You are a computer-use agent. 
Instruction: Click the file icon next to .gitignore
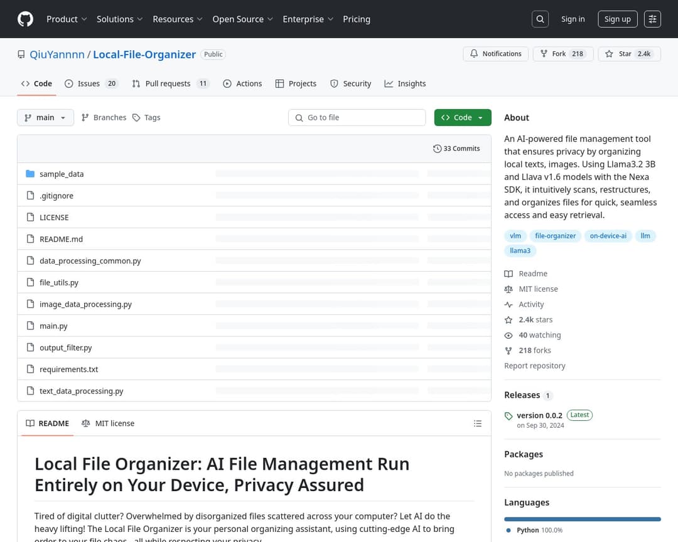[30, 195]
